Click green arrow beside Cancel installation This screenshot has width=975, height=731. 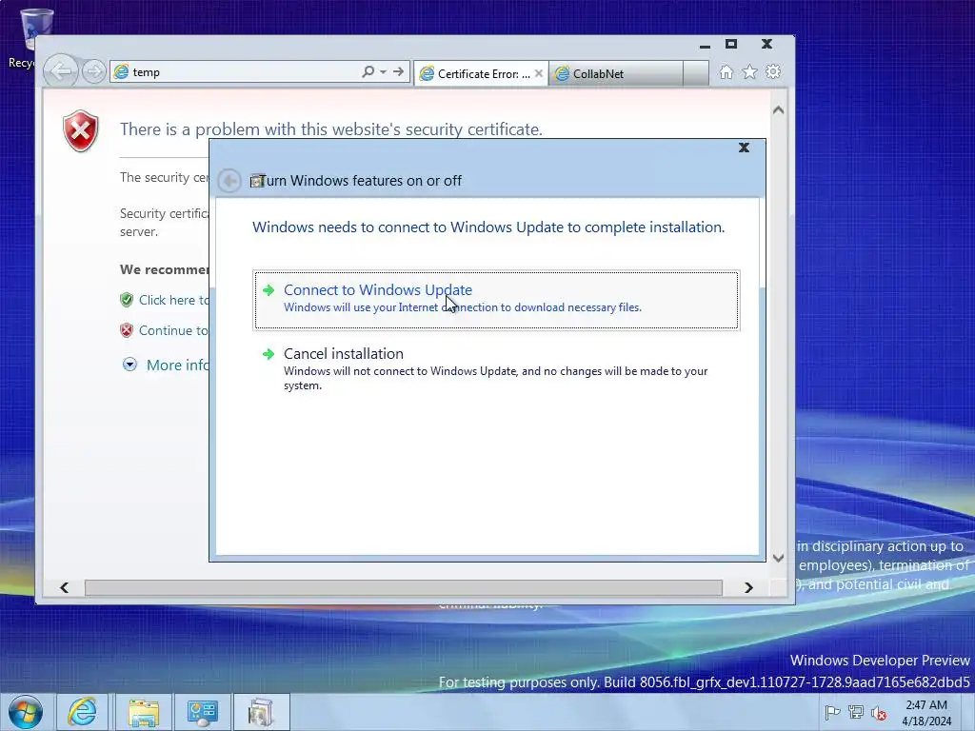point(268,354)
